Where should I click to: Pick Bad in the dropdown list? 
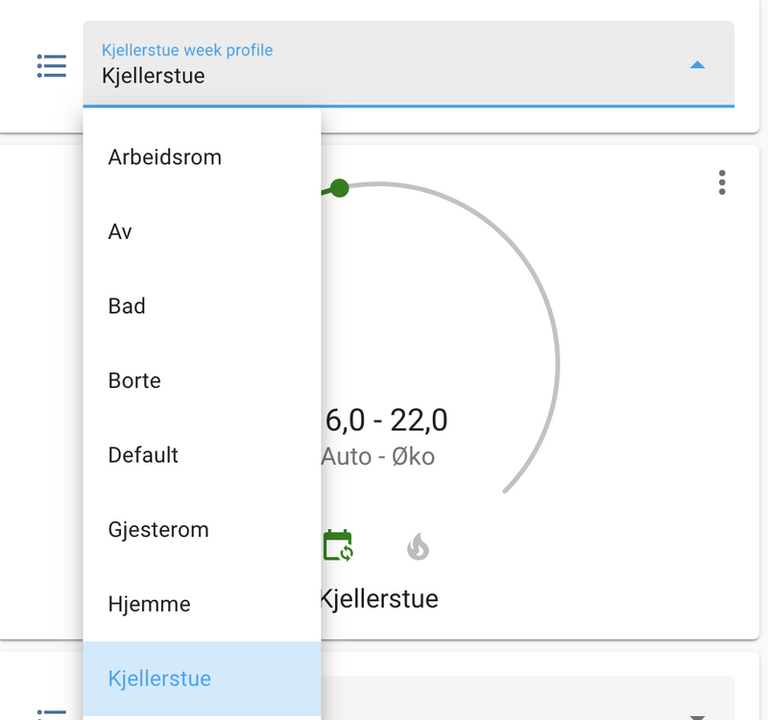tap(128, 306)
